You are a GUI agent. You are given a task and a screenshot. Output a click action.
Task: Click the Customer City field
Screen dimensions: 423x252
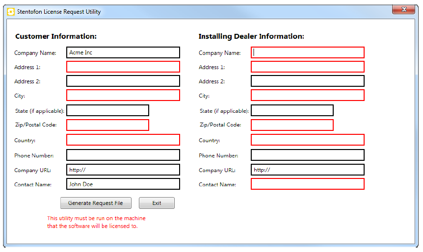(123, 95)
